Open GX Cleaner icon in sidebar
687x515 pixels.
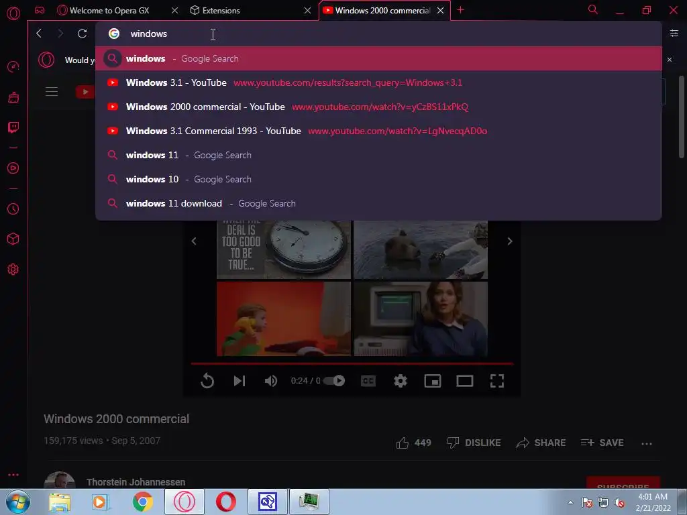coord(13,97)
